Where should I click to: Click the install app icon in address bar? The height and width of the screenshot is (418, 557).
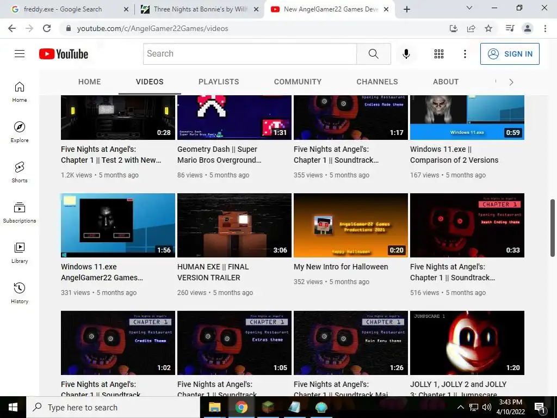[x=454, y=28]
